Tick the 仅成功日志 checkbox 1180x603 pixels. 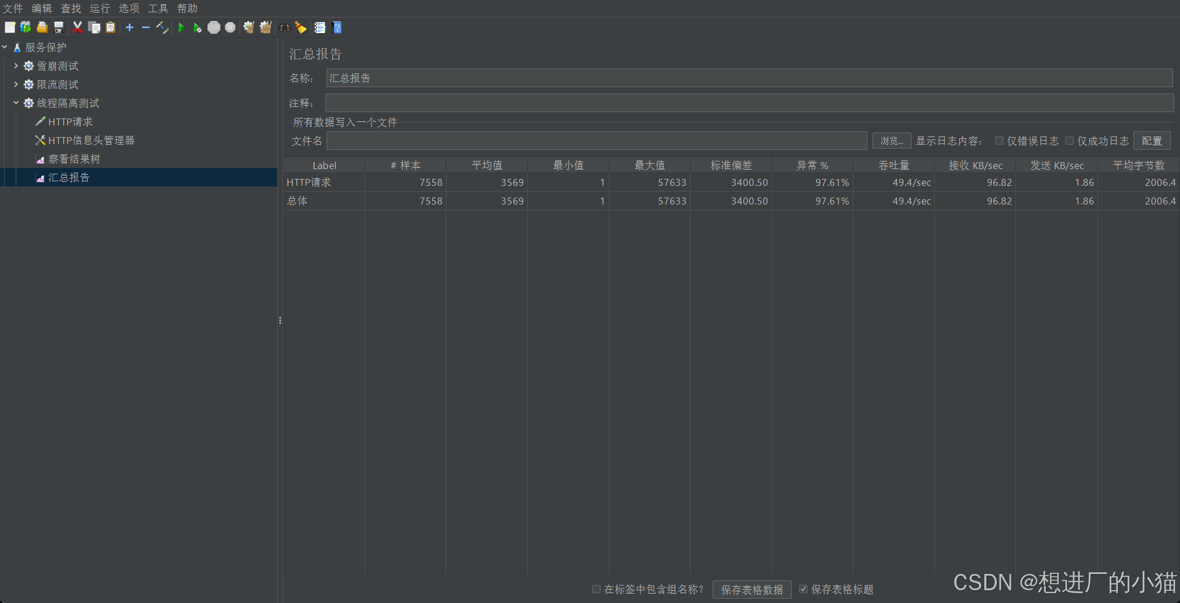(x=1069, y=141)
